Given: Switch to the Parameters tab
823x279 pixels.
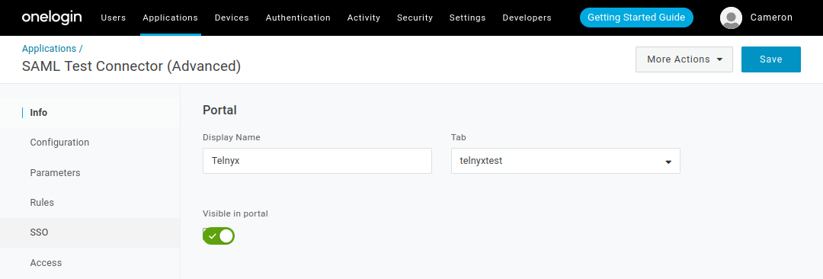Looking at the screenshot, I should [90, 173].
